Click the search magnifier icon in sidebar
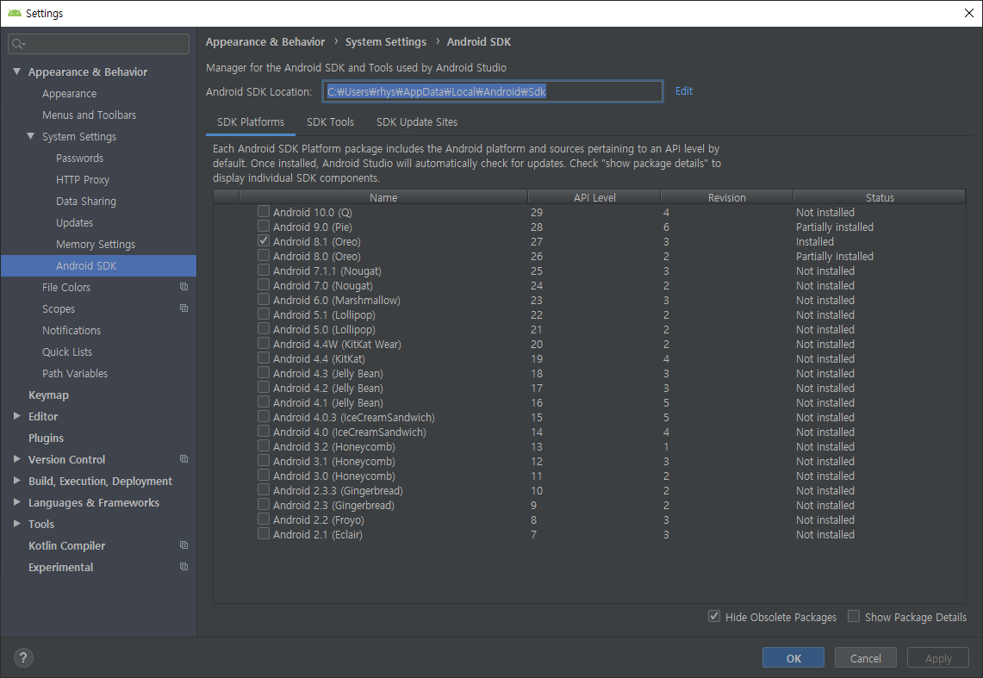 pyautogui.click(x=18, y=44)
